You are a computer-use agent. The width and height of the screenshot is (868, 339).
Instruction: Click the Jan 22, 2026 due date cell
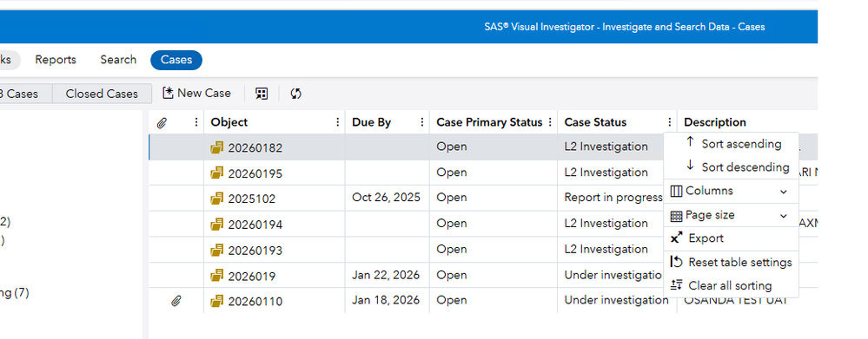(386, 274)
